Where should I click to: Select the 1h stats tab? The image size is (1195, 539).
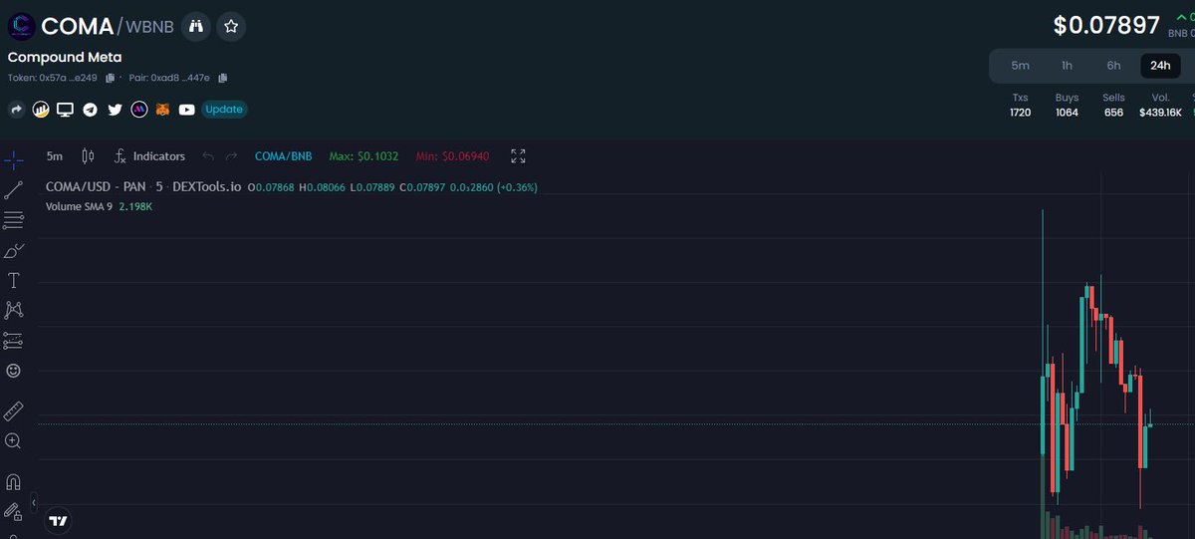pyautogui.click(x=1067, y=66)
